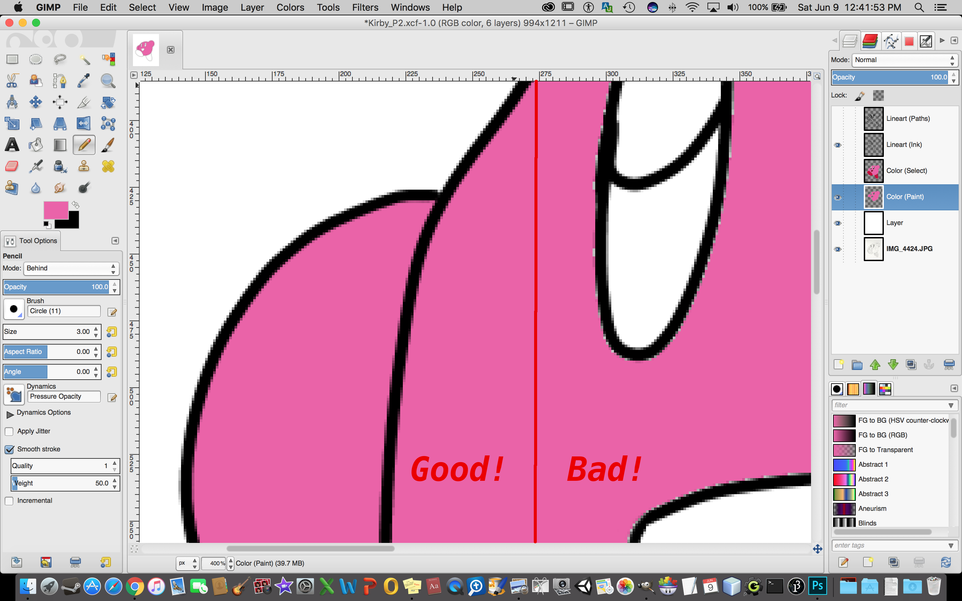Select the Lineart (Paths) layer
Viewport: 962px width, 601px height.
click(x=895, y=119)
